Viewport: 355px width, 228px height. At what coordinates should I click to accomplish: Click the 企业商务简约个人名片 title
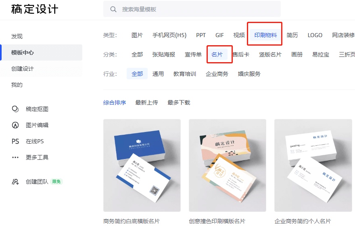[303, 221]
